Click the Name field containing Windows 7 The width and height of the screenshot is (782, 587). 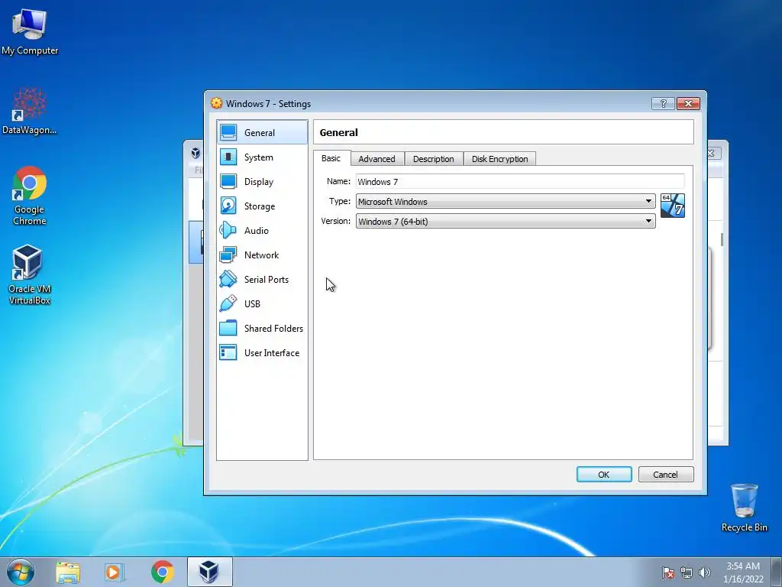tap(519, 182)
